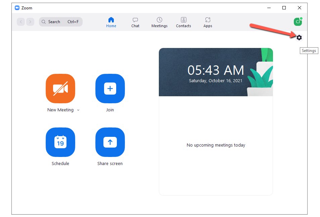Viewport: 320px width, 217px height.
Task: Go to the Meetings tab
Action: coord(159,22)
